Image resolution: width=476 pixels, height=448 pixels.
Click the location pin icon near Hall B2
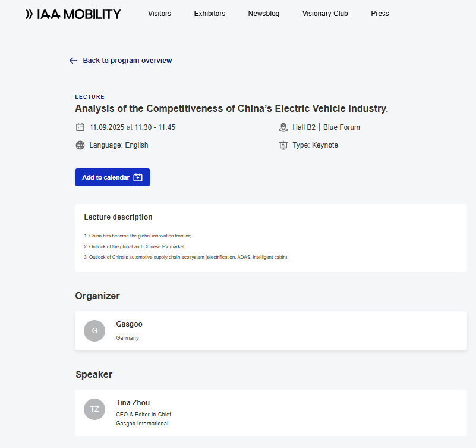point(283,127)
